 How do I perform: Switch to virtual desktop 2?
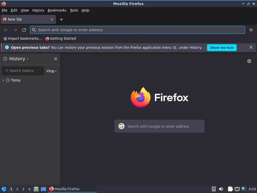click(x=17, y=189)
